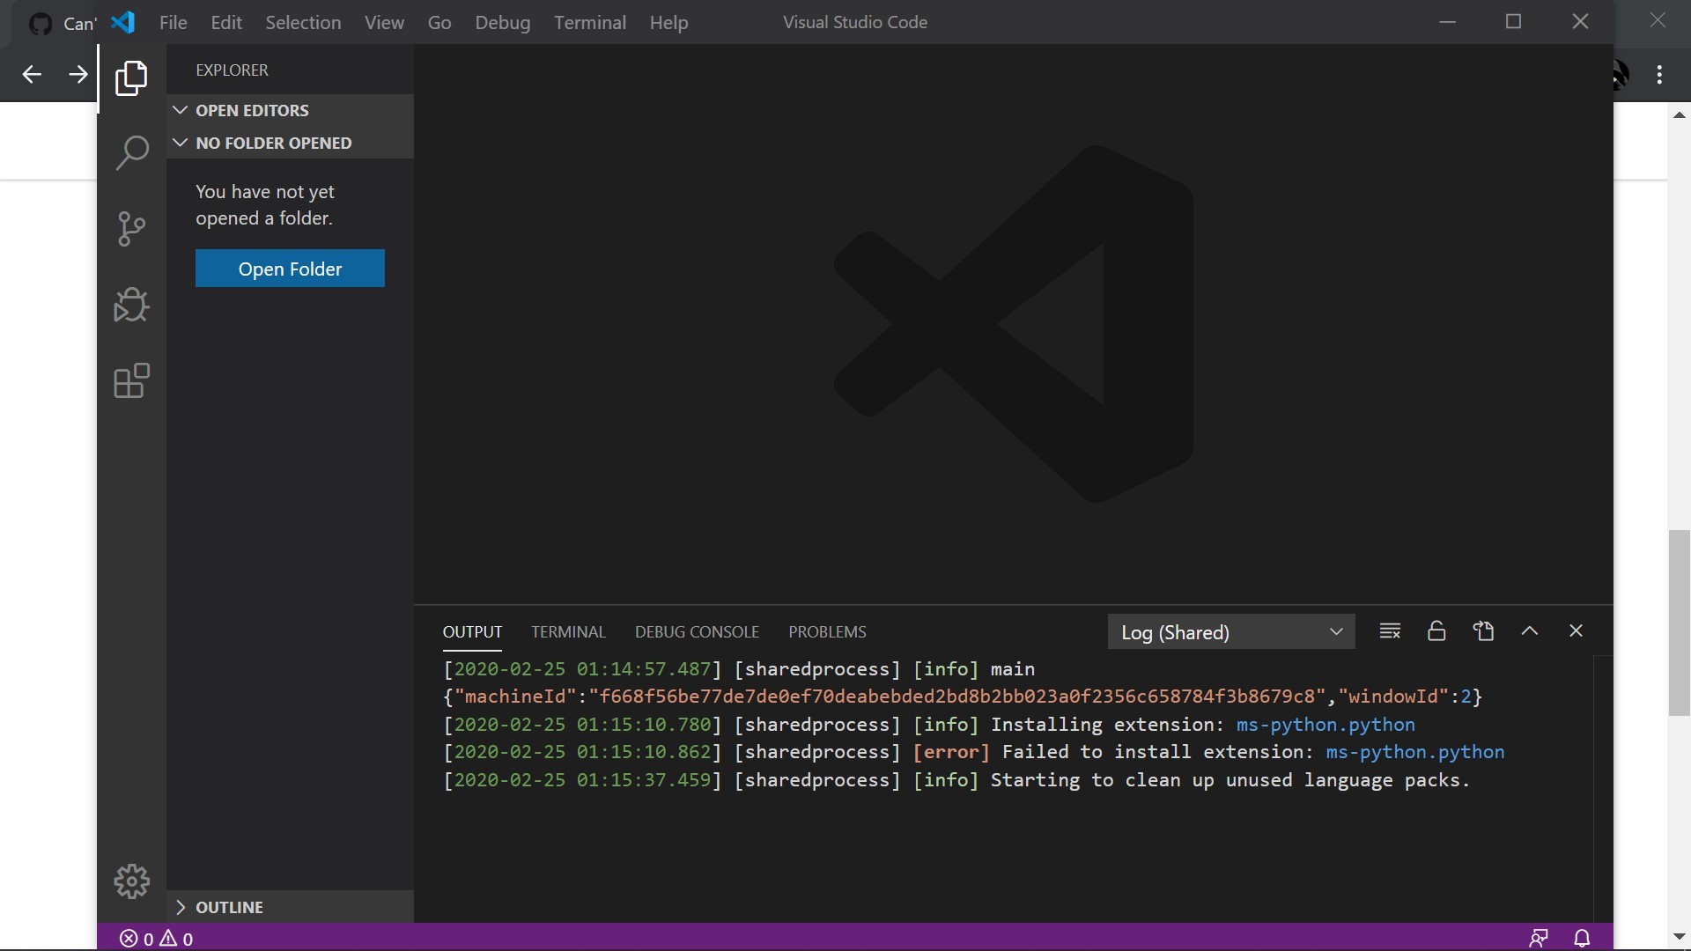Open the Source Control view icon
Image resolution: width=1691 pixels, height=951 pixels.
click(131, 229)
